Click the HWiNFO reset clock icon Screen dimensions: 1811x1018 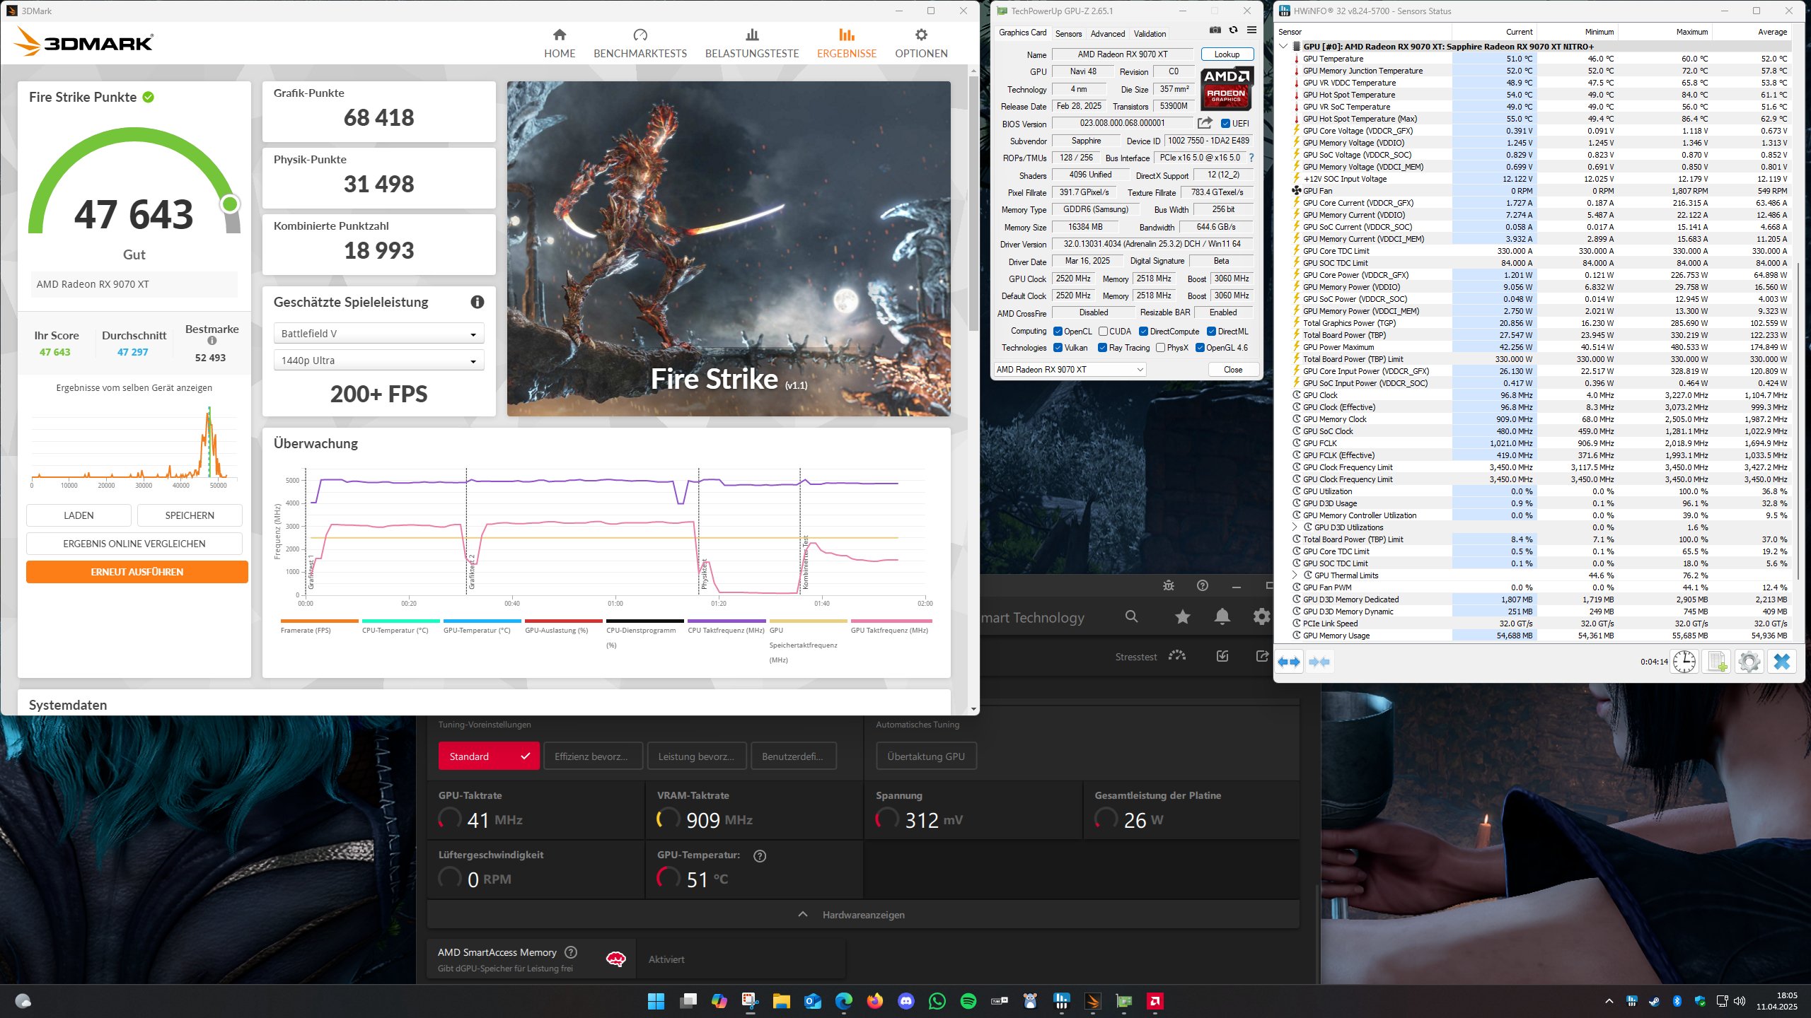tap(1684, 662)
